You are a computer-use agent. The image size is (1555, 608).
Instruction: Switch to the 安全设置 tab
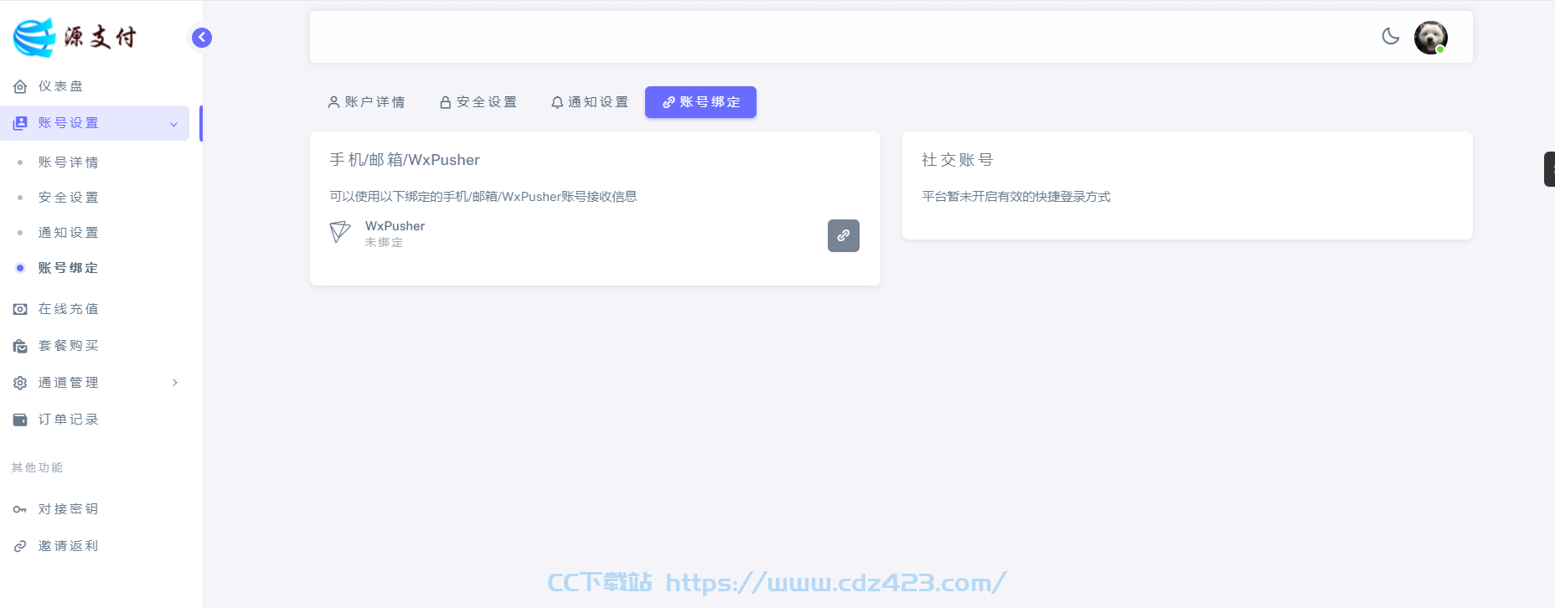click(x=478, y=102)
